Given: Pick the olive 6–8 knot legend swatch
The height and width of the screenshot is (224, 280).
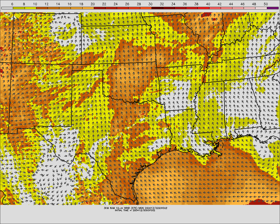Looking at the screenshot, I should 19,8.
